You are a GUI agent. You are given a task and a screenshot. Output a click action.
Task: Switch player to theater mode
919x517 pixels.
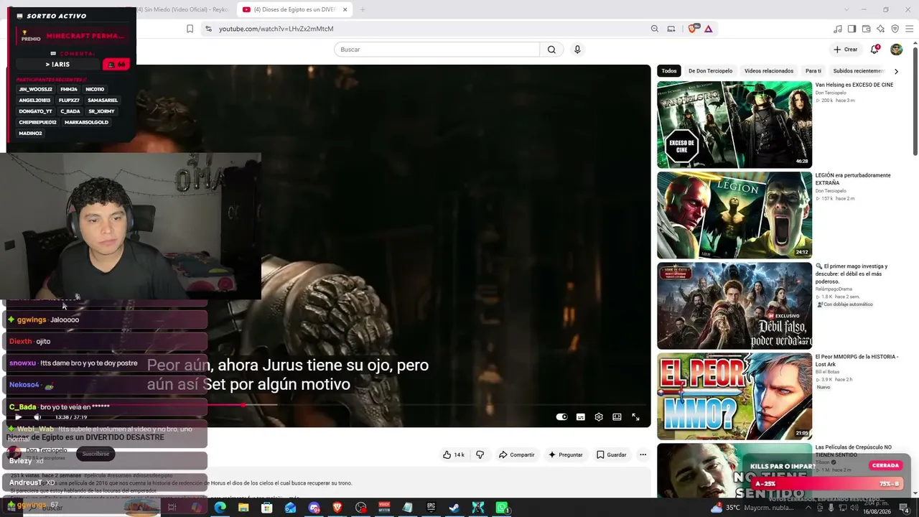617,417
